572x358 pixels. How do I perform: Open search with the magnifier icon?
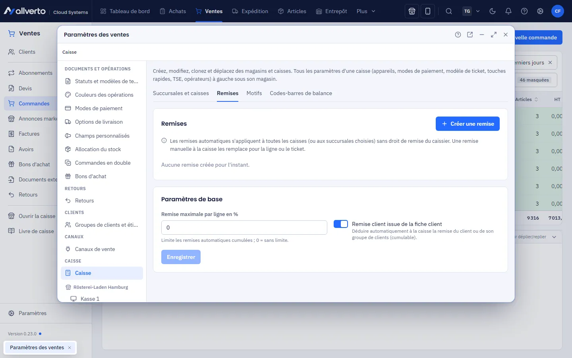449,11
